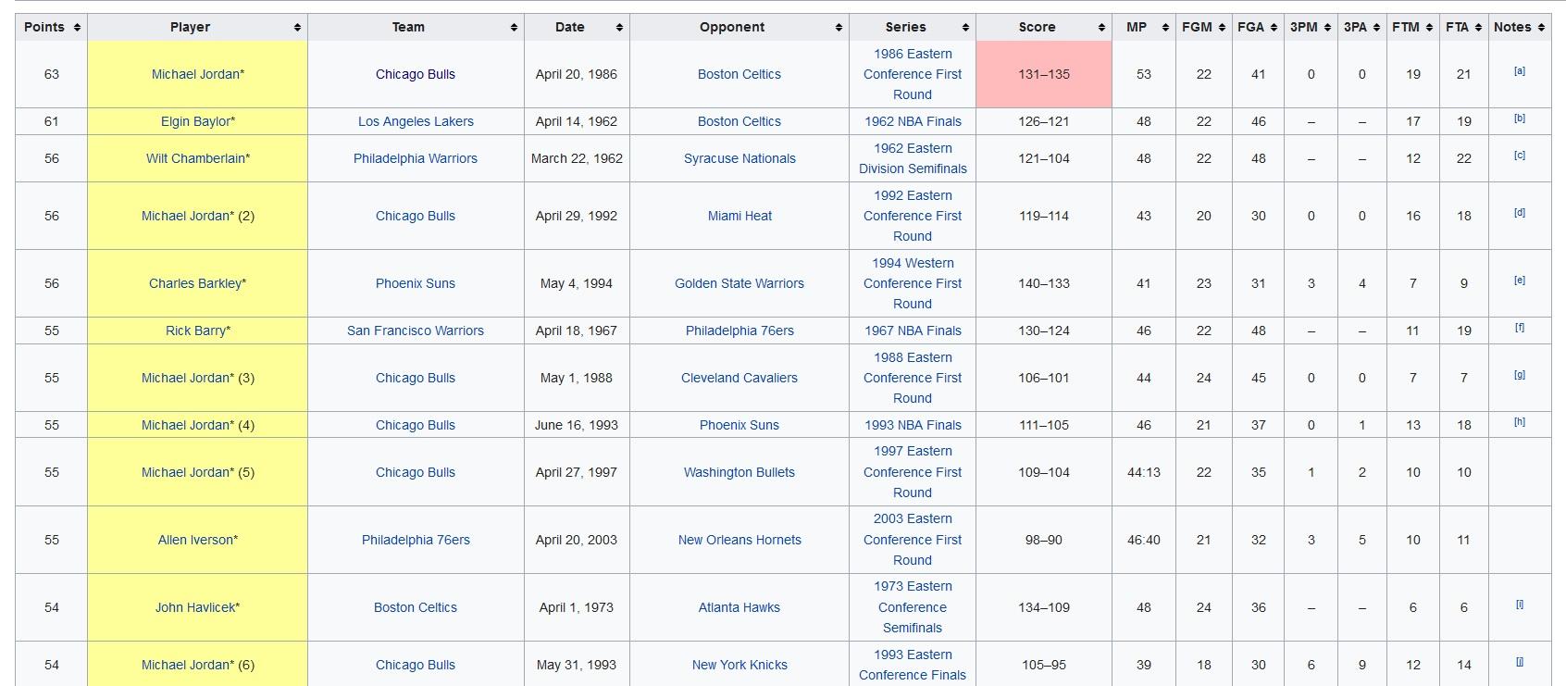1566x686 pixels.
Task: Follow the Los Angeles Lakers team link
Action: coord(416,121)
